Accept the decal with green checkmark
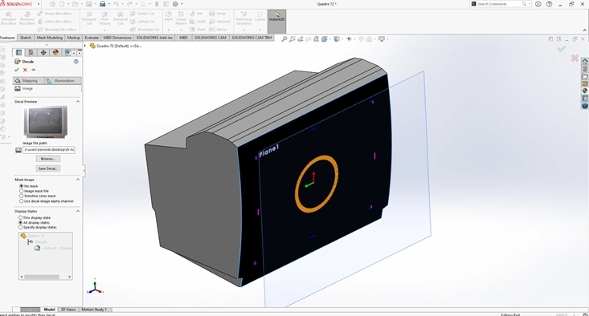The width and height of the screenshot is (589, 316). (17, 70)
